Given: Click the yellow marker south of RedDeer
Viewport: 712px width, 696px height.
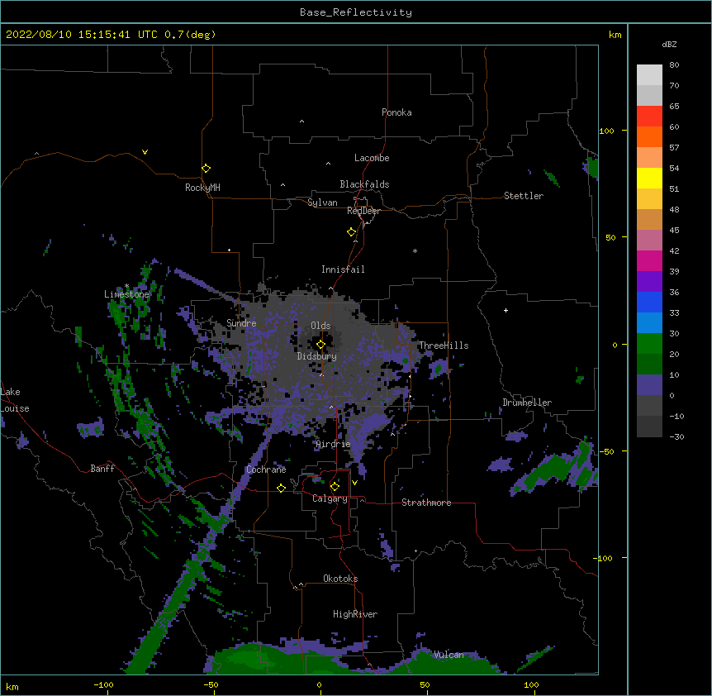Looking at the screenshot, I should [x=352, y=232].
